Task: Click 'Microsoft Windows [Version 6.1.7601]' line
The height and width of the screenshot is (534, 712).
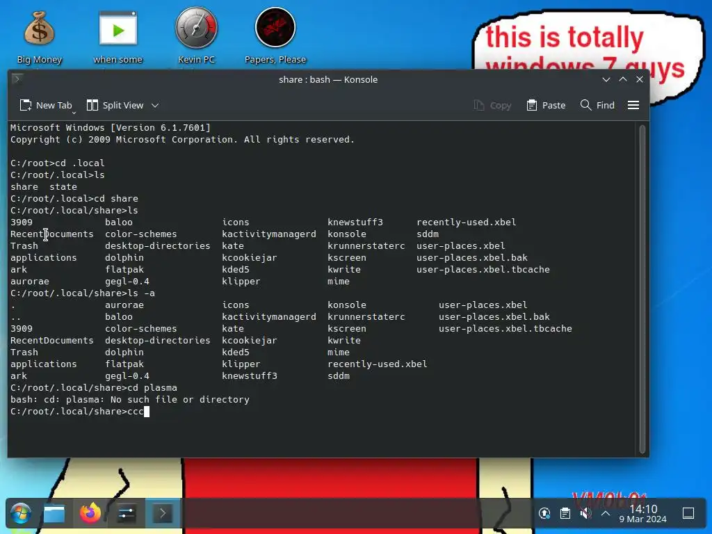Action: (111, 128)
